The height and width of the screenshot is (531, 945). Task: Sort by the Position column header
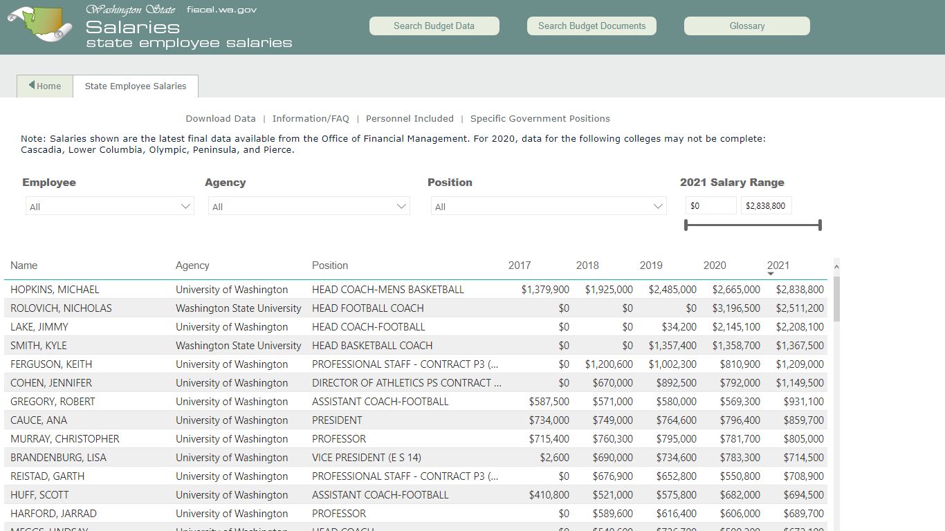(330, 265)
